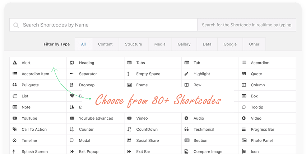Click the YouTube play icon
This screenshot has height=154, width=306.
(x=15, y=118)
